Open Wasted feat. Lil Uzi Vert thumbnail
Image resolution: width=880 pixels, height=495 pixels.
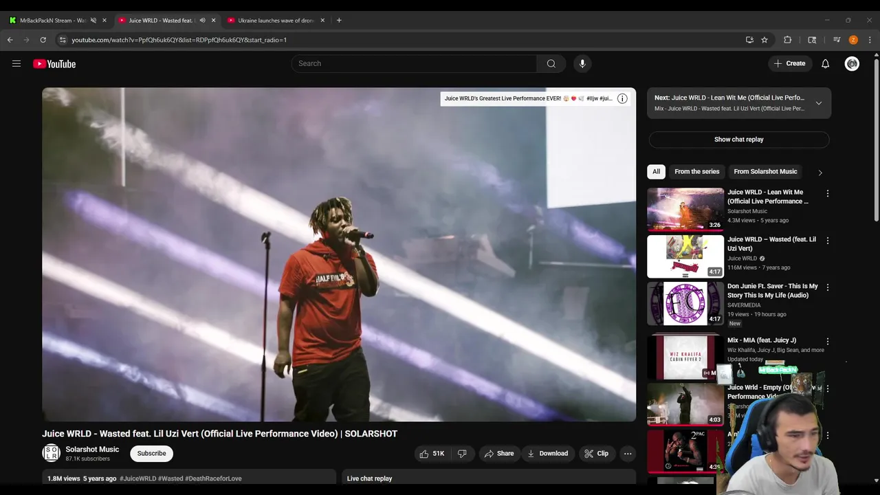tap(685, 256)
